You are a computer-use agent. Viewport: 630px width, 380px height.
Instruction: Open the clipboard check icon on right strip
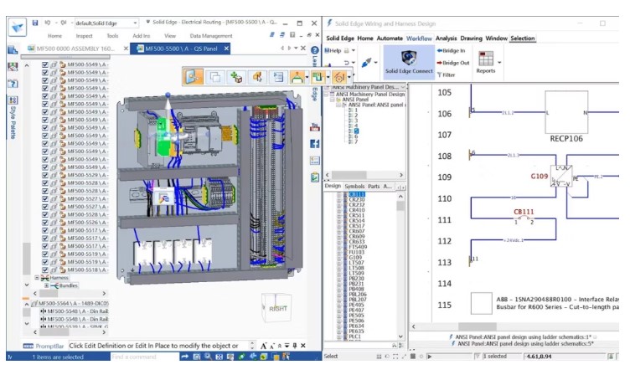coord(315,177)
